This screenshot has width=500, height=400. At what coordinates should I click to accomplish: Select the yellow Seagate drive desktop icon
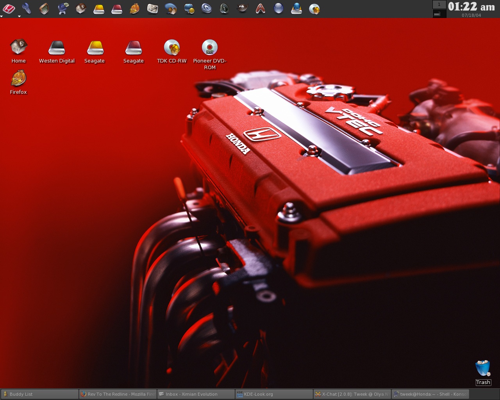coord(95,52)
